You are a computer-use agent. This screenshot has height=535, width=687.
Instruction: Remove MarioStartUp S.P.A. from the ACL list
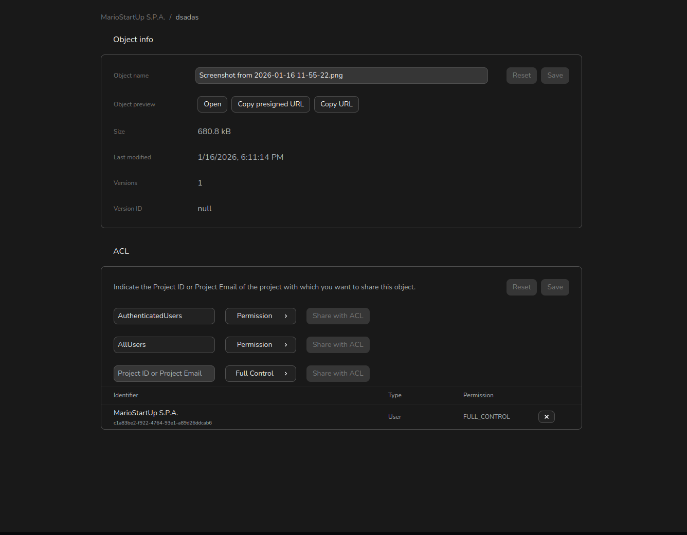[546, 416]
